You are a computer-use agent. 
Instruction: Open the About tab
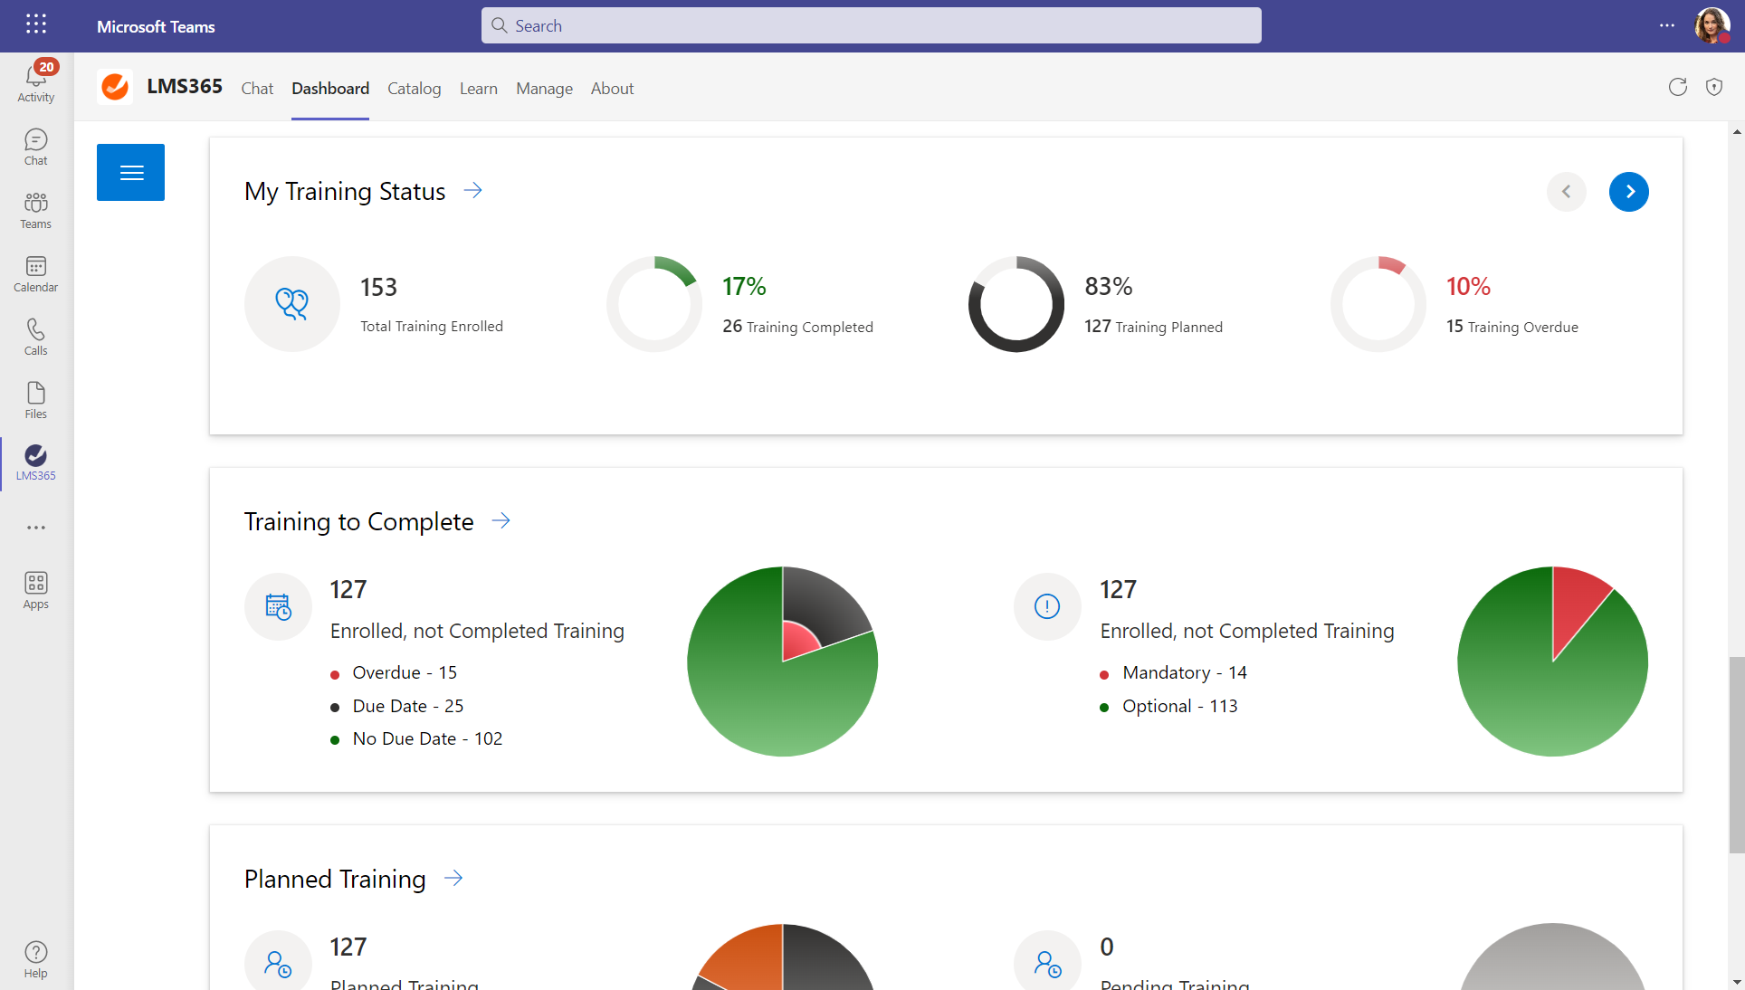click(x=613, y=89)
